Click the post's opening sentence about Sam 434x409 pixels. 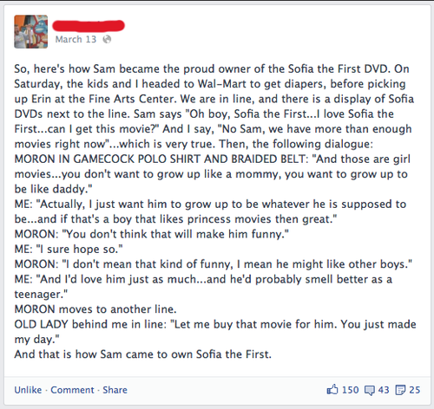point(202,69)
